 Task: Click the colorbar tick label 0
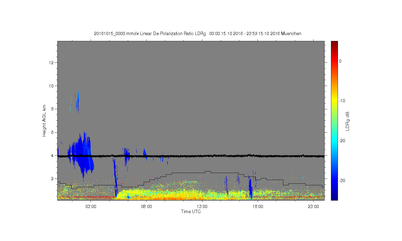click(x=340, y=61)
